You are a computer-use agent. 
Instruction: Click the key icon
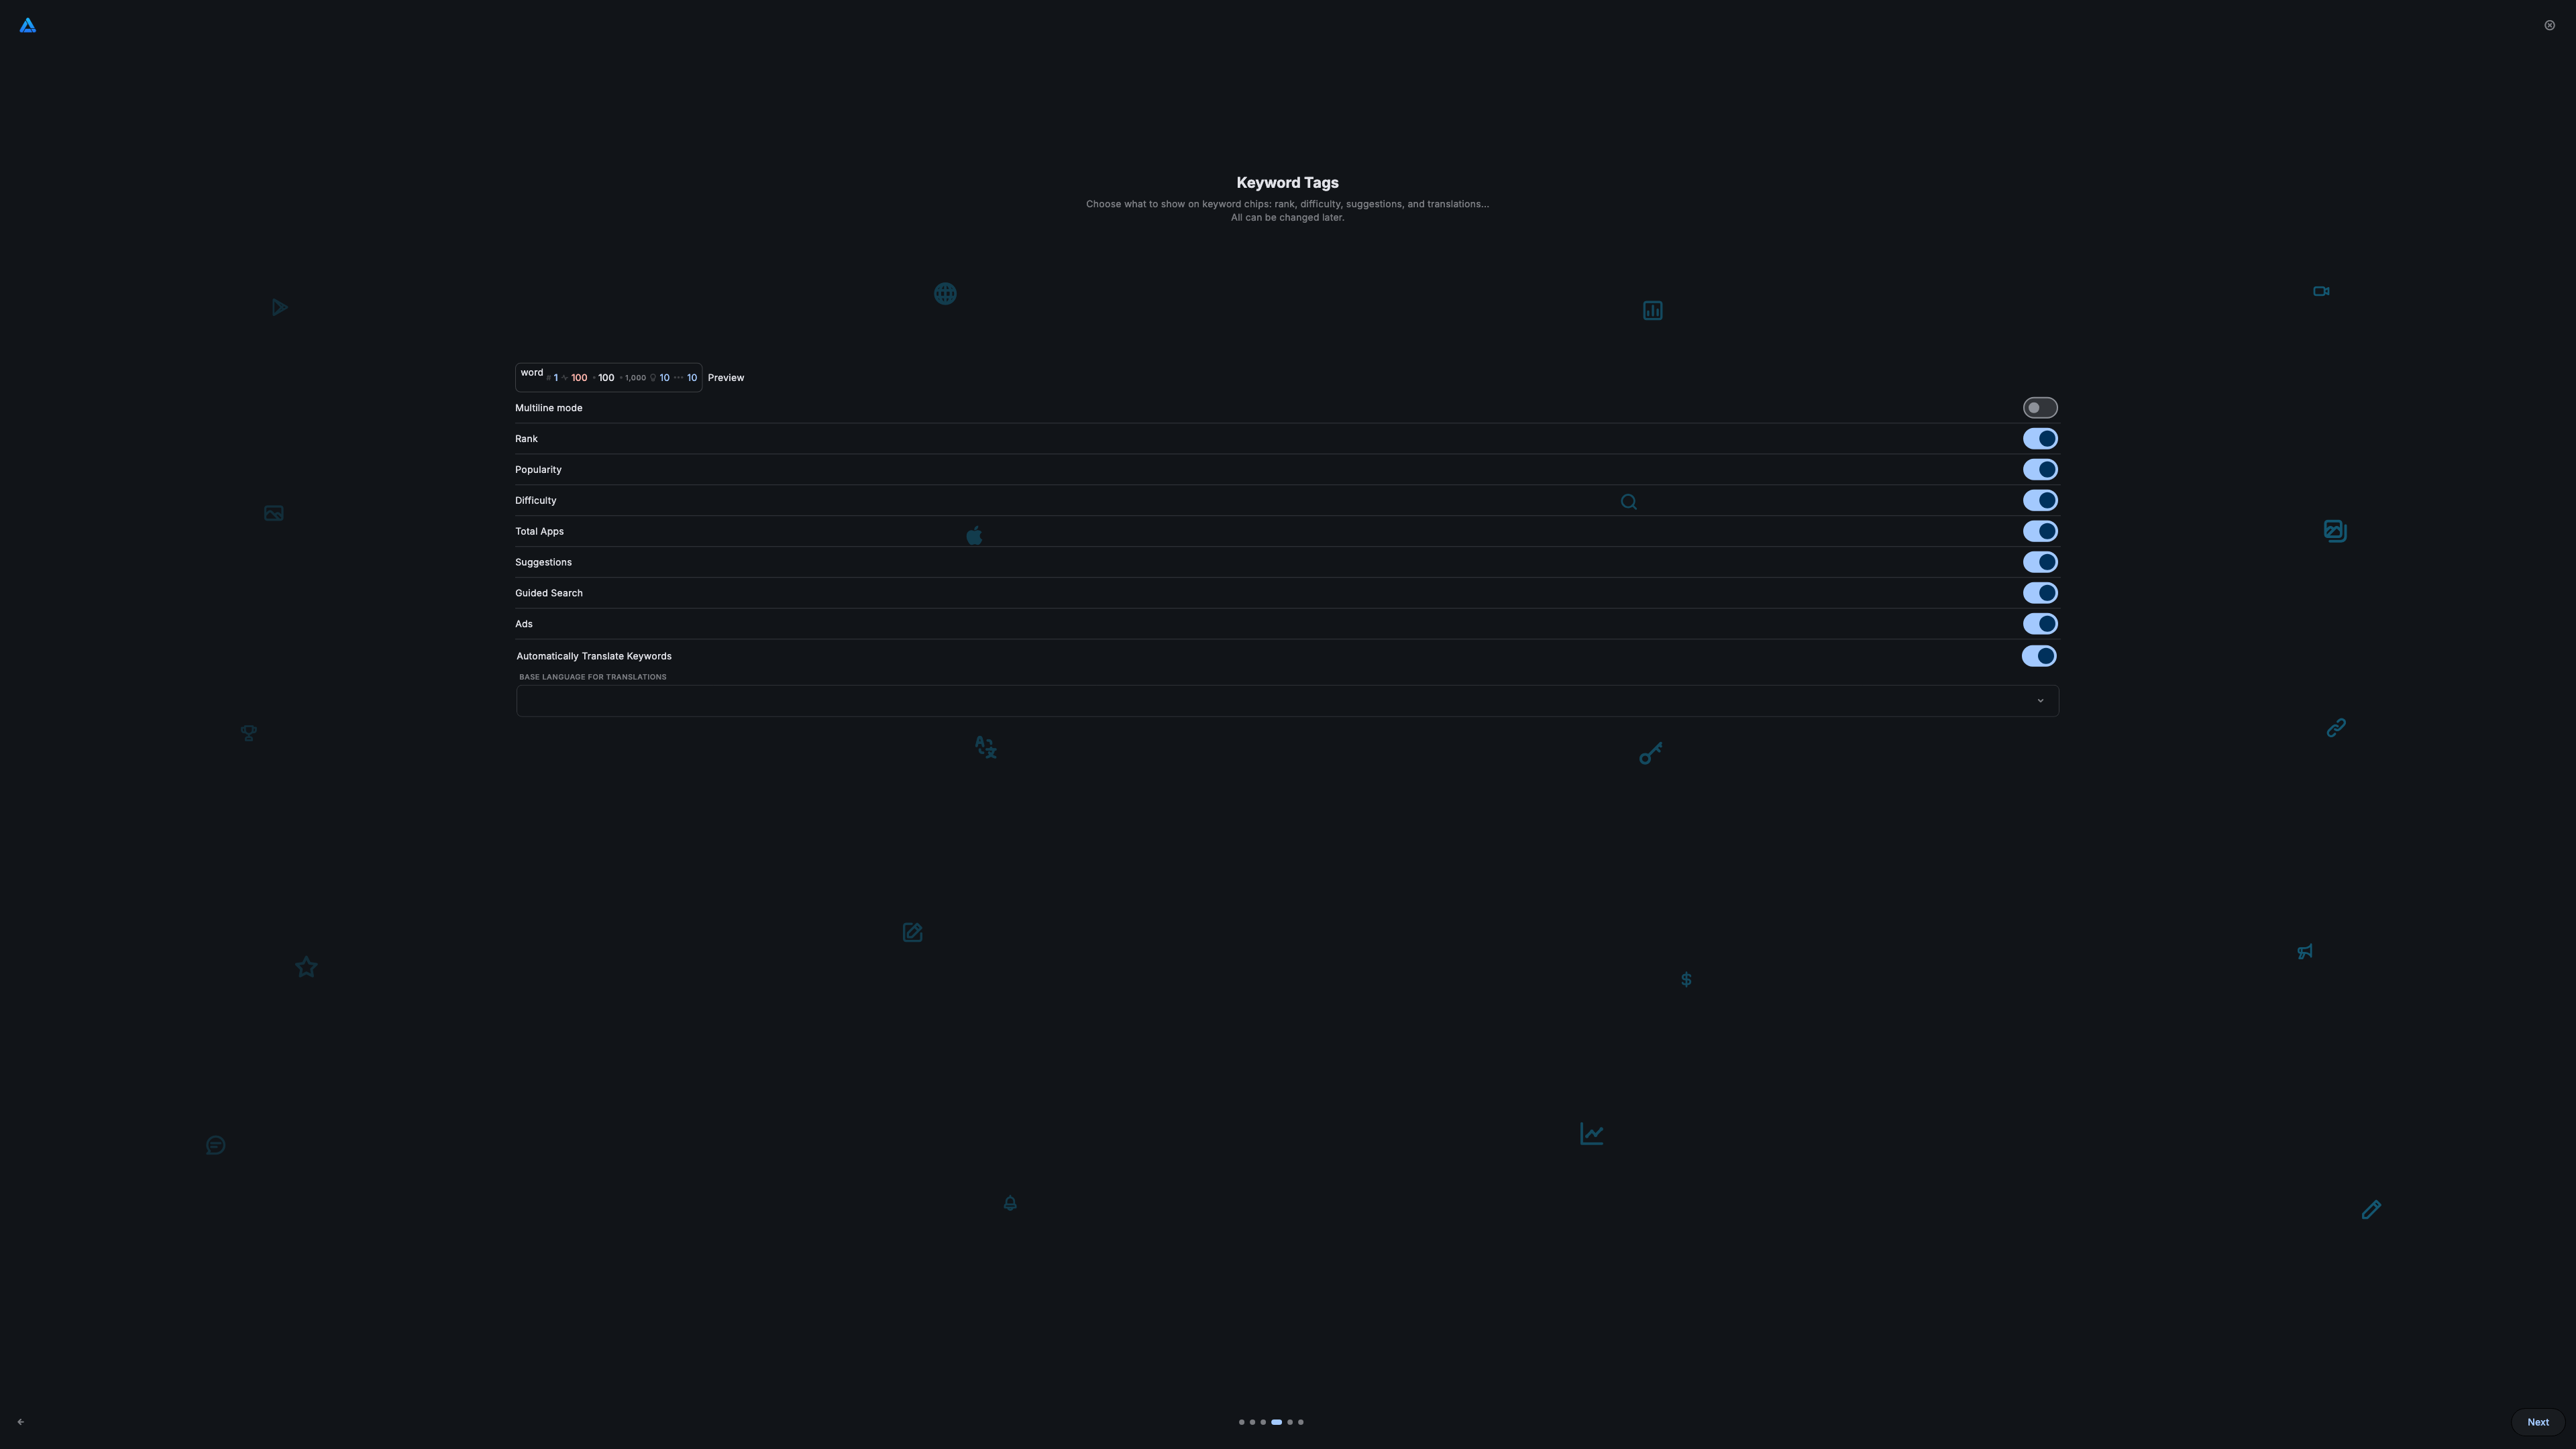[x=1650, y=753]
